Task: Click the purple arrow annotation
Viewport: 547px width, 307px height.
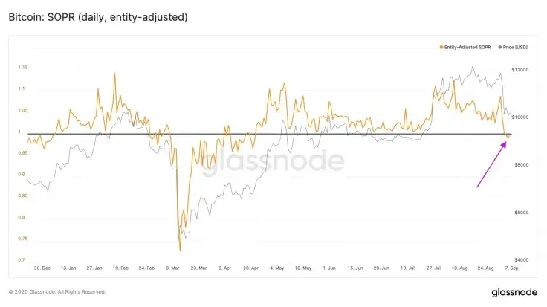Action: (491, 164)
